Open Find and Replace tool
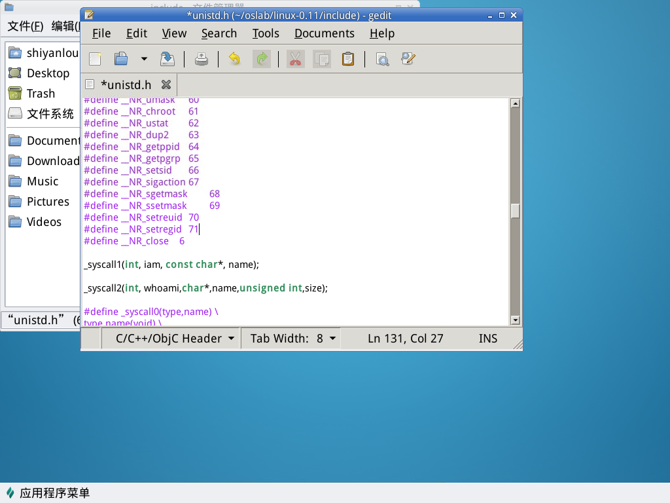The height and width of the screenshot is (503, 670). click(x=408, y=59)
